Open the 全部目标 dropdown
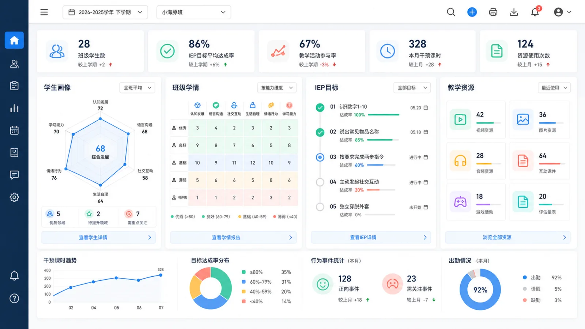Screen dimensions: 585x329 point(412,88)
